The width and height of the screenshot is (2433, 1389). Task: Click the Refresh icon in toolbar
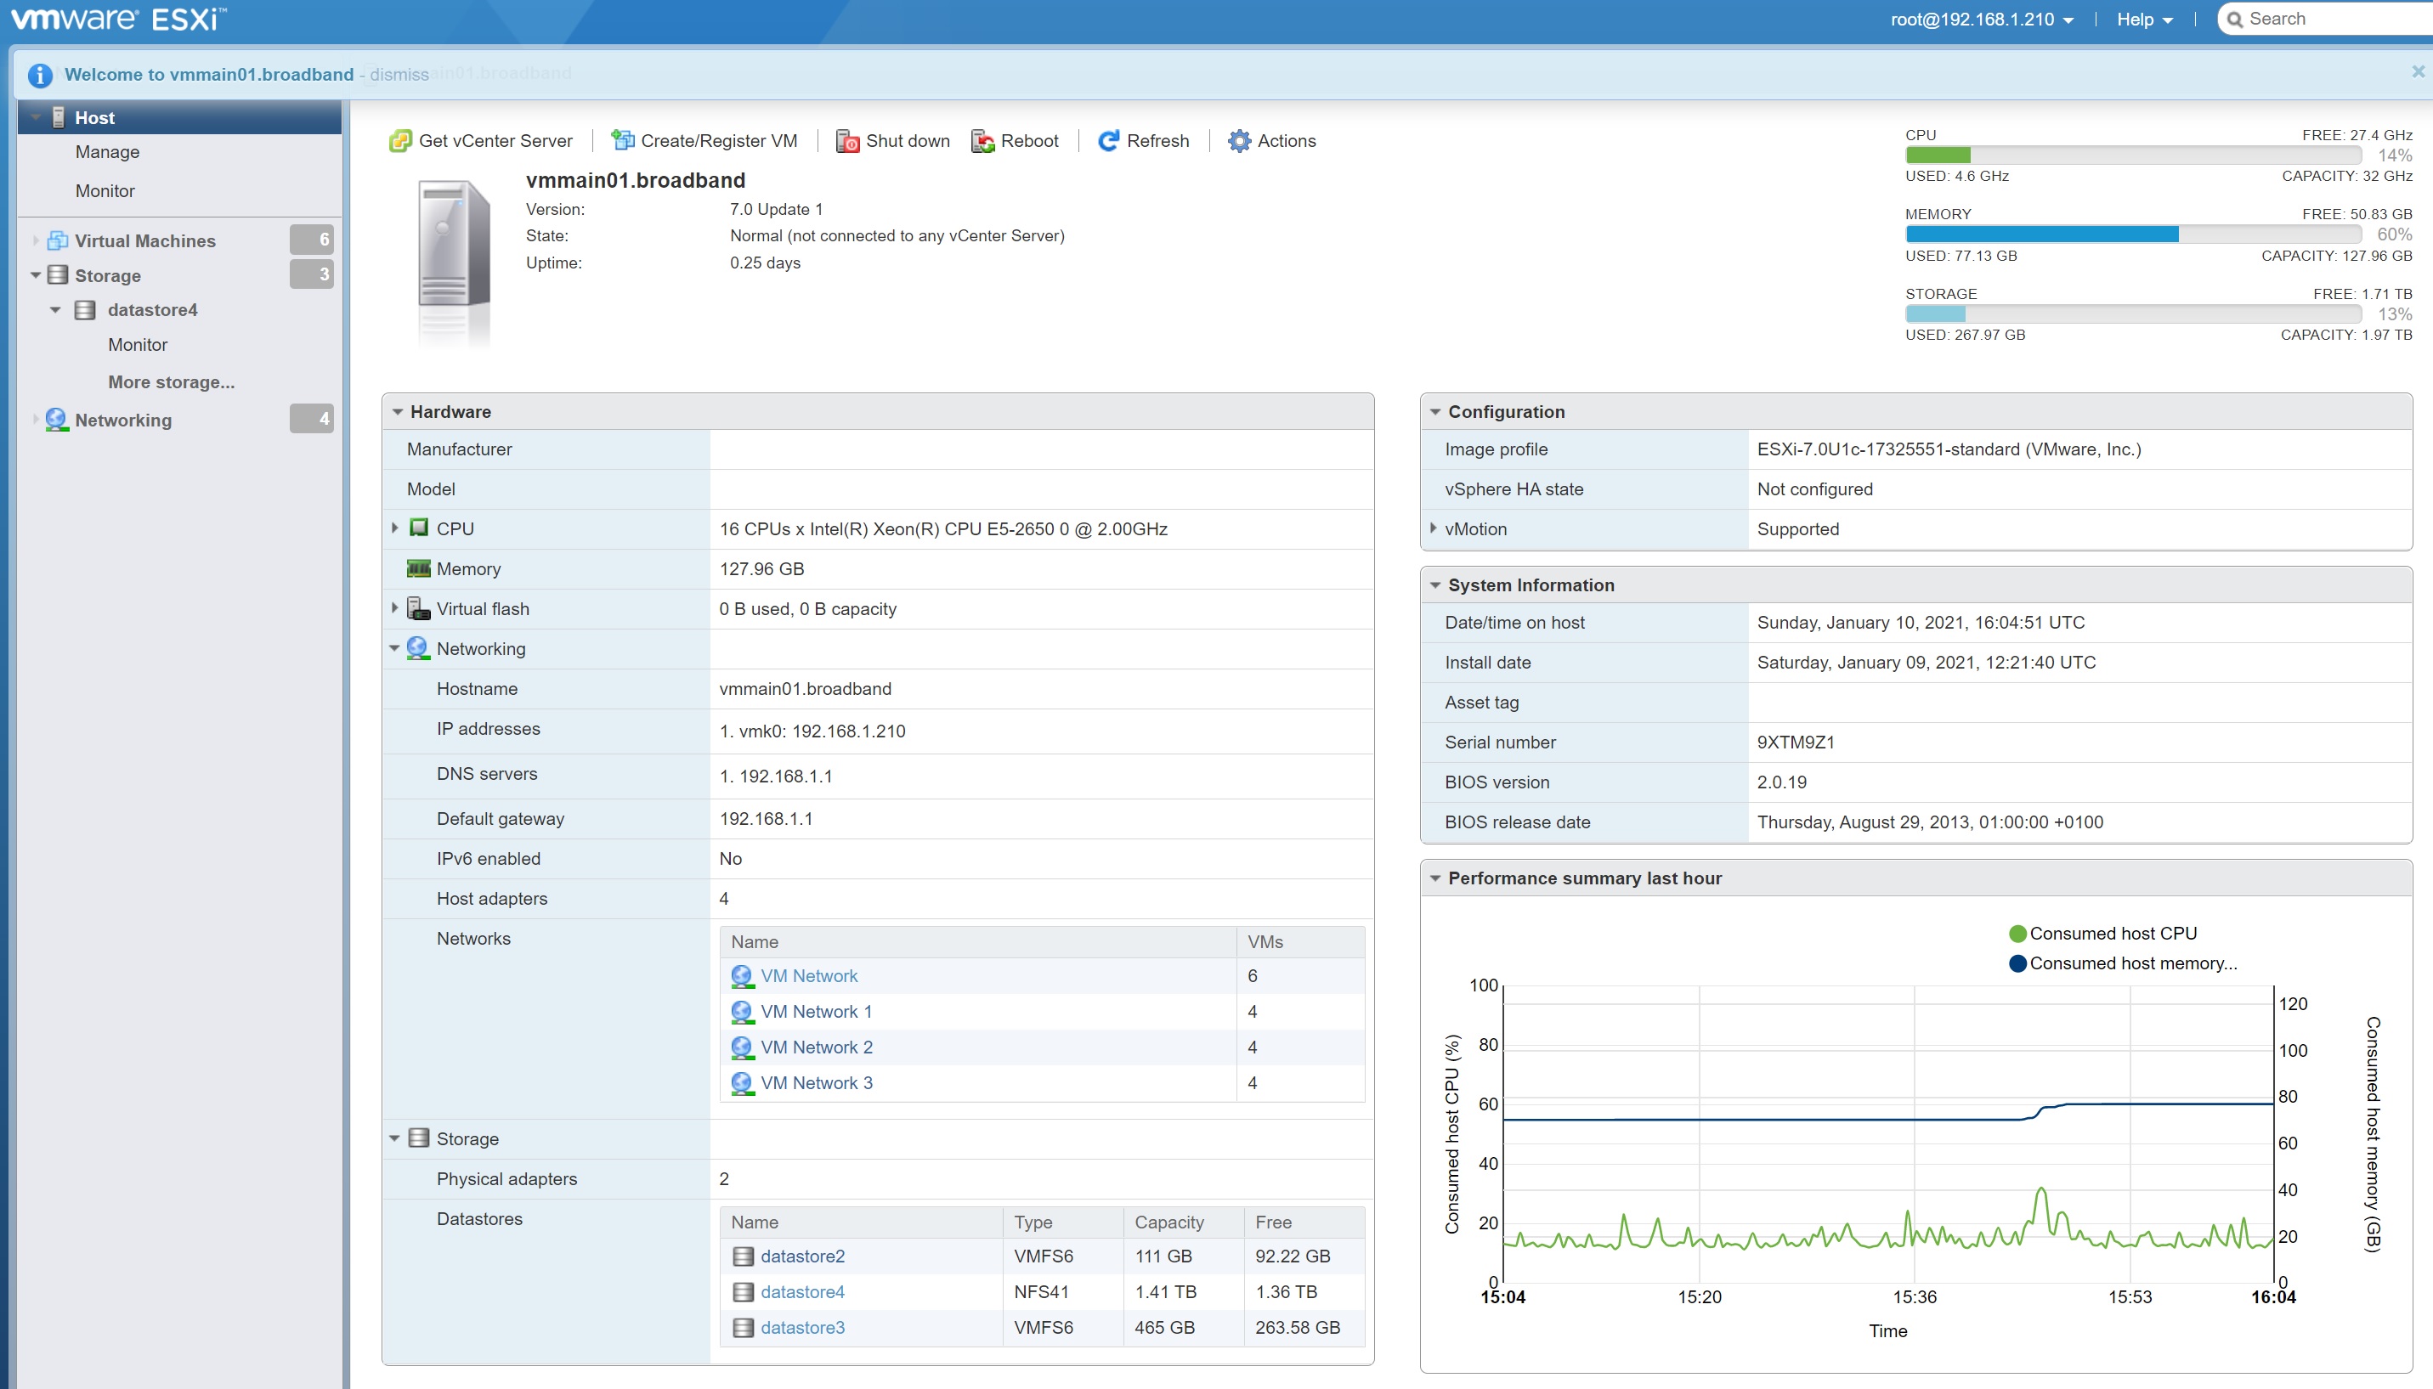1108,141
